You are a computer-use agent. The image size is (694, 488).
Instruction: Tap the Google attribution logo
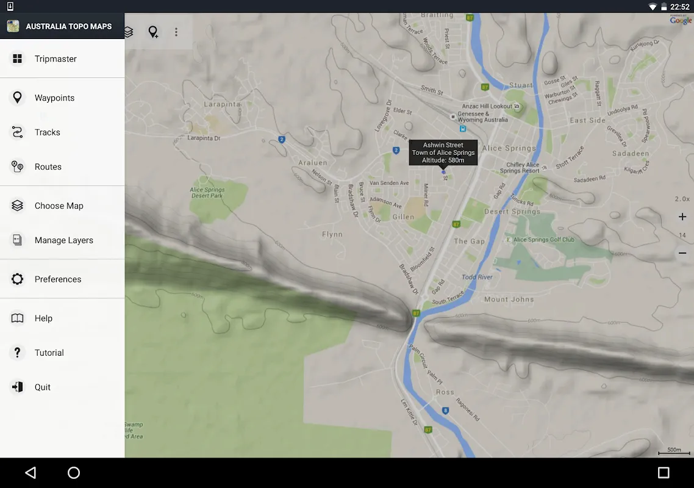(x=681, y=20)
